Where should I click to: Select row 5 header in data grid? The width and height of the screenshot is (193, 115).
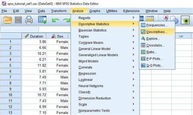pos(10,65)
